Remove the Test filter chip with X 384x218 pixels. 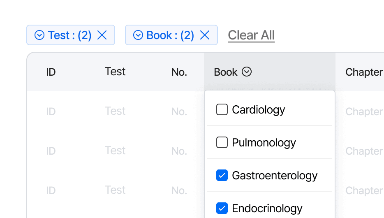[102, 35]
